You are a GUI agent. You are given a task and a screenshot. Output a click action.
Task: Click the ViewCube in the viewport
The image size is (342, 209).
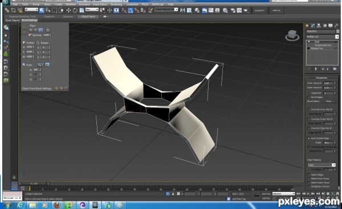tap(292, 35)
